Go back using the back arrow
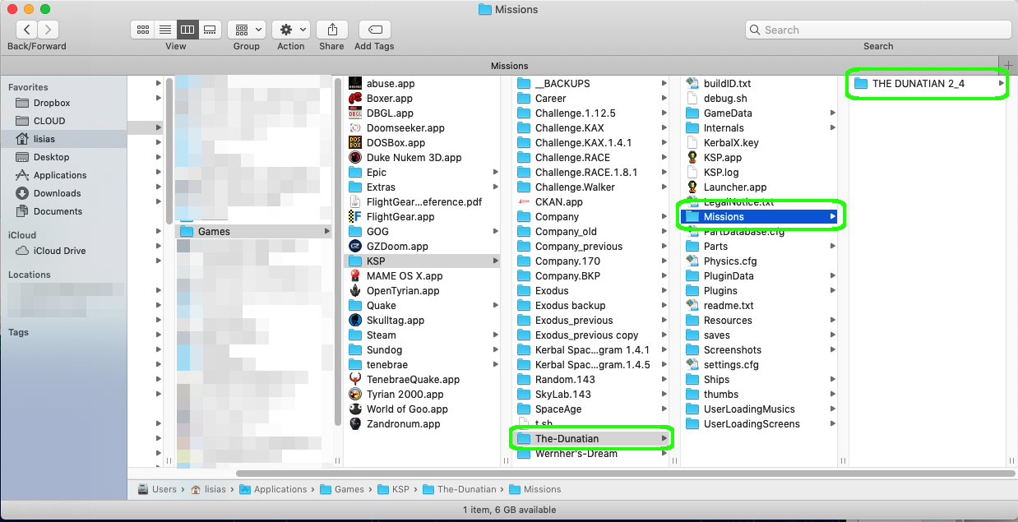The height and width of the screenshot is (522, 1018). point(26,30)
